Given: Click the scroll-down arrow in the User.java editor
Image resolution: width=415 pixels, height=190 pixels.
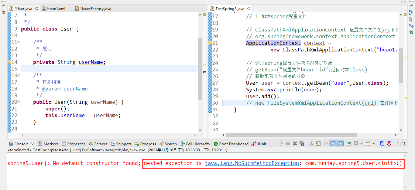Looking at the screenshot, I should [200, 130].
